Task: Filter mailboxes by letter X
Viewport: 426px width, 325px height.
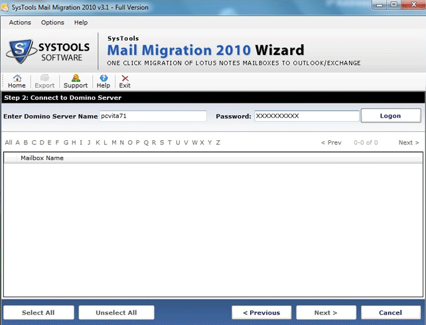Action: (x=202, y=142)
